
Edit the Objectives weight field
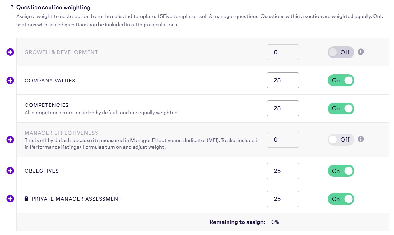tap(283, 171)
